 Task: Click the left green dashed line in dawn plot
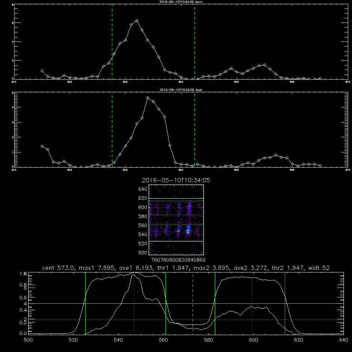pyautogui.click(x=112, y=42)
